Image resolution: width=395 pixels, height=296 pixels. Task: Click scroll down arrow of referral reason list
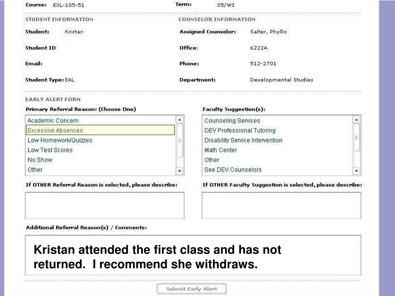[179, 171]
